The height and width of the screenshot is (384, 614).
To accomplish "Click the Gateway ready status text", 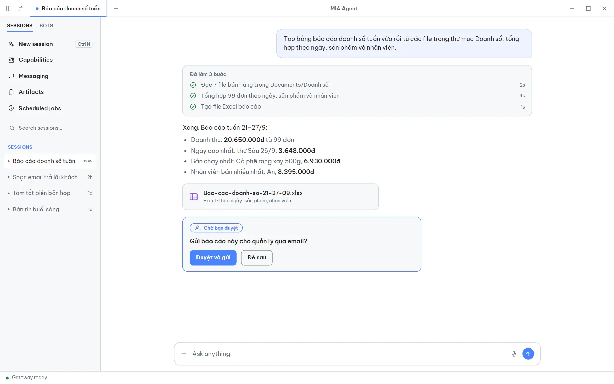I will [x=30, y=378].
